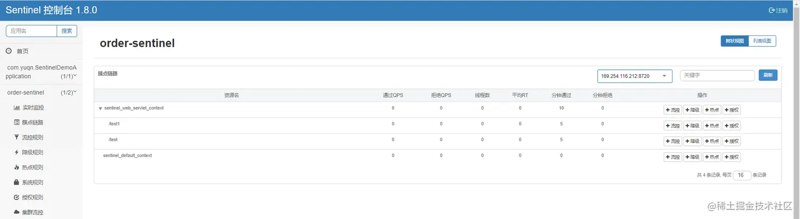The height and width of the screenshot is (219, 800).
Task: Add 授权 rule for /test1
Action: (731, 125)
